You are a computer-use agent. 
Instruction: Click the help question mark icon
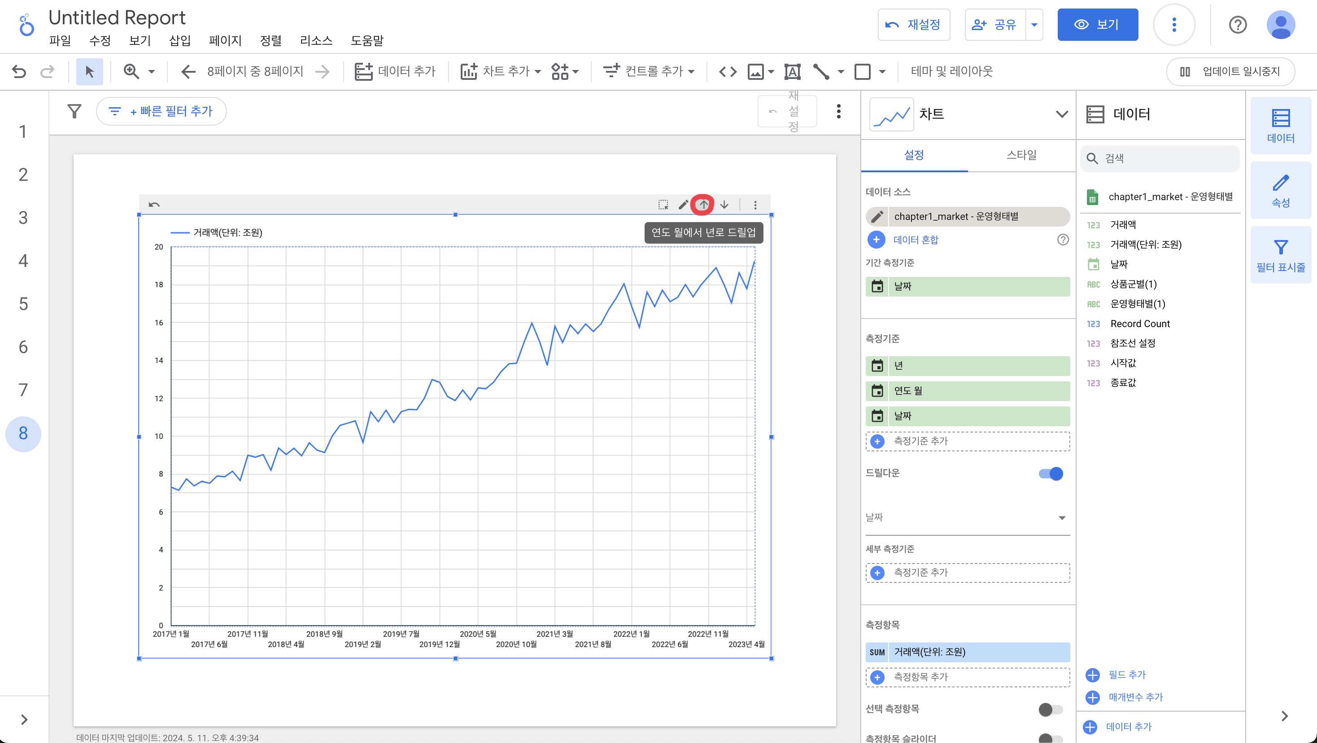coord(1237,25)
